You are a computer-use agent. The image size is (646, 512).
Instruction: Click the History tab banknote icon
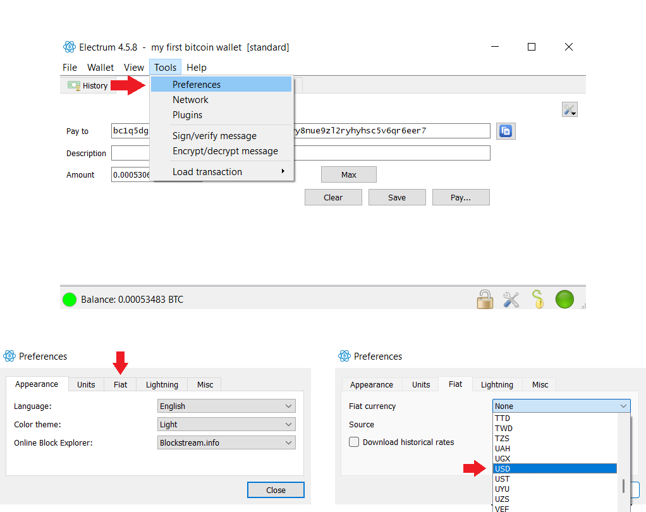point(75,85)
